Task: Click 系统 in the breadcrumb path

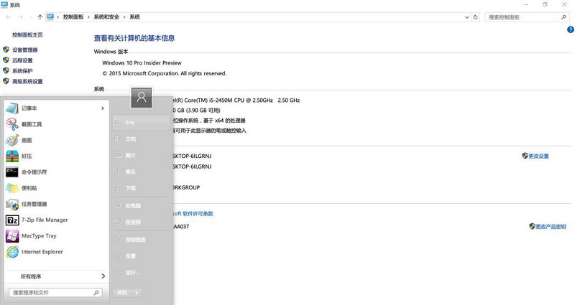Action: [134, 17]
